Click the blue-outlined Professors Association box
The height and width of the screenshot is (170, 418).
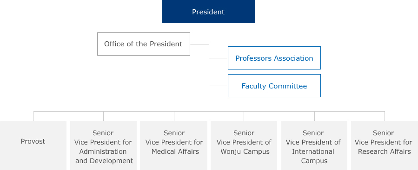click(274, 58)
